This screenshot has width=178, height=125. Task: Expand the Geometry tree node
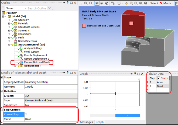[9, 20]
